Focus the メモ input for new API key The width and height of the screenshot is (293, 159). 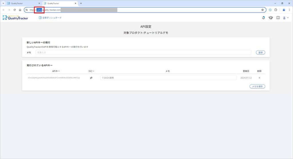[143, 52]
